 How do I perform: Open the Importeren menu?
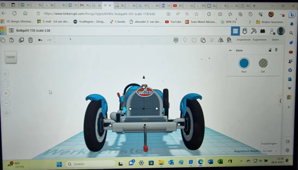pyautogui.click(x=244, y=39)
